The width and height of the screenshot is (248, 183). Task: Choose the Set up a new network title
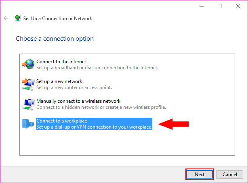pos(59,81)
